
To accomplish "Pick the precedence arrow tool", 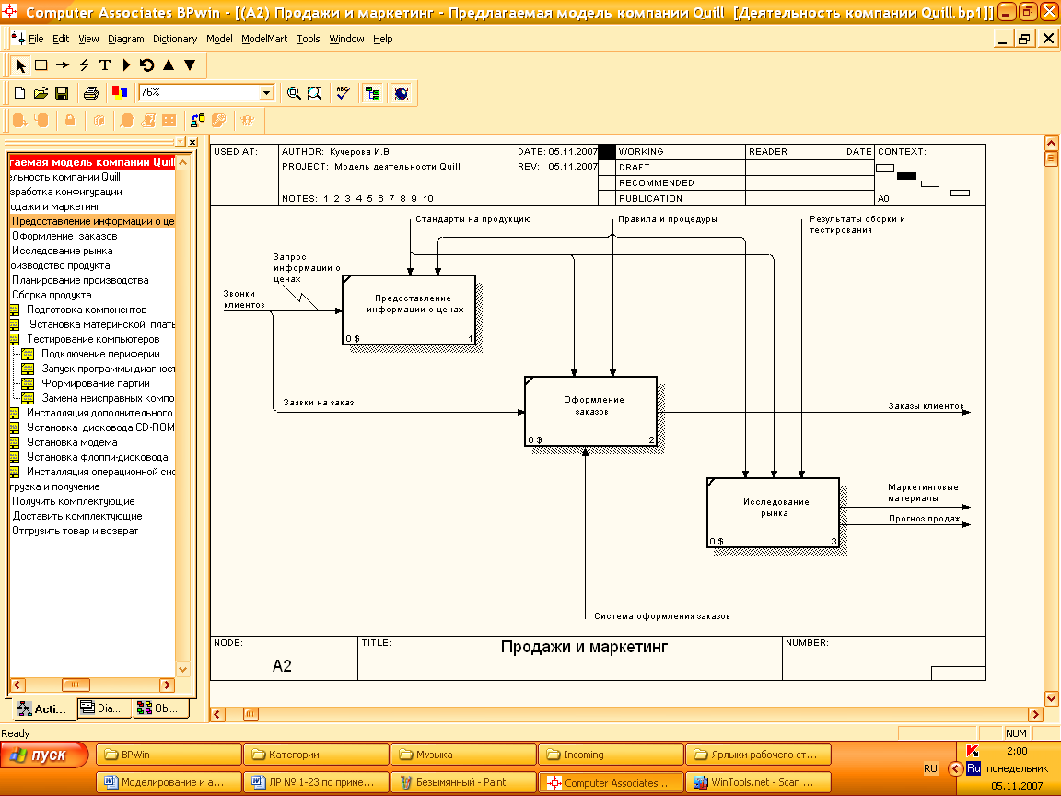I will 63,65.
